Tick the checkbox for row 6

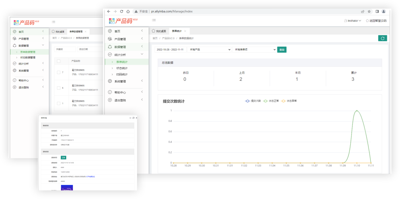pos(58,88)
